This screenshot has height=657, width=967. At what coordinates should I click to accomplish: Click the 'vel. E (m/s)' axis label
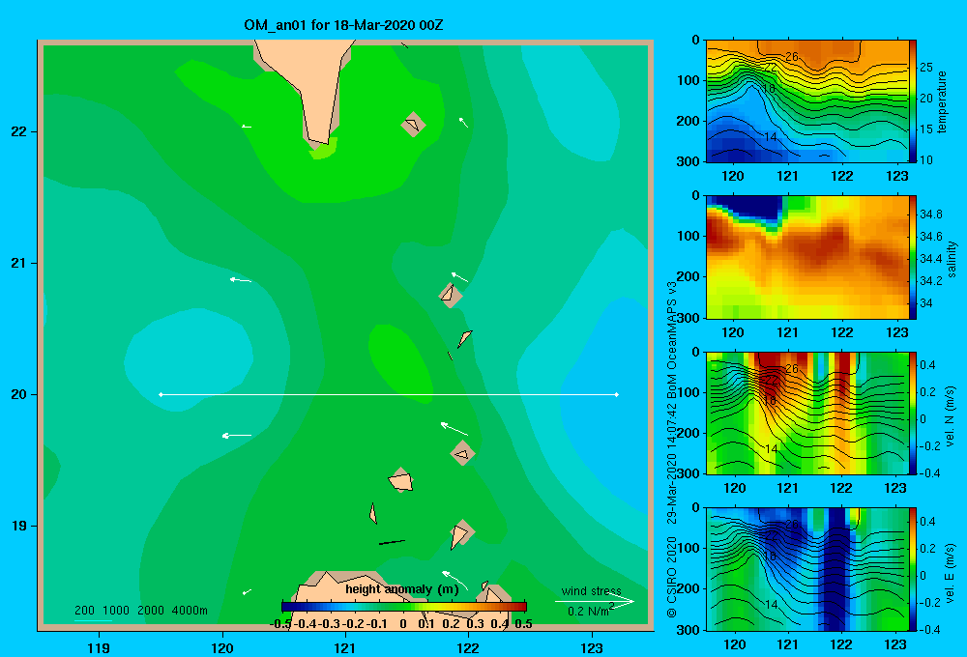tap(950, 572)
